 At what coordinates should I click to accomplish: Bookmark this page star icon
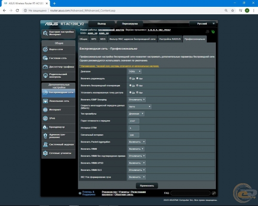tap(233, 10)
